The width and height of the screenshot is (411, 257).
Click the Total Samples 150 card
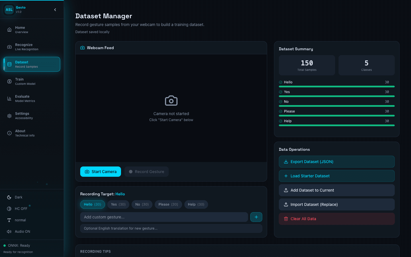point(307,65)
